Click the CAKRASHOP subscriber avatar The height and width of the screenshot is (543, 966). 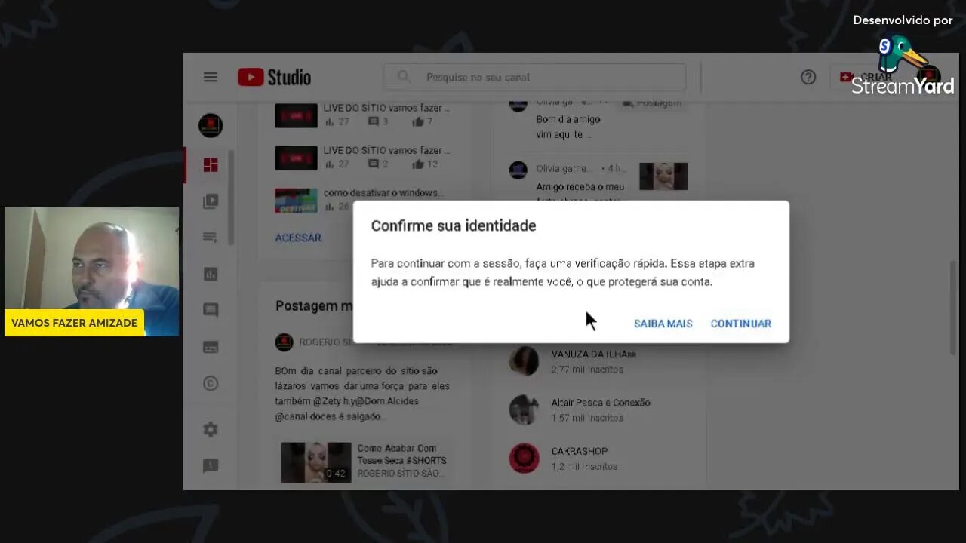point(524,458)
